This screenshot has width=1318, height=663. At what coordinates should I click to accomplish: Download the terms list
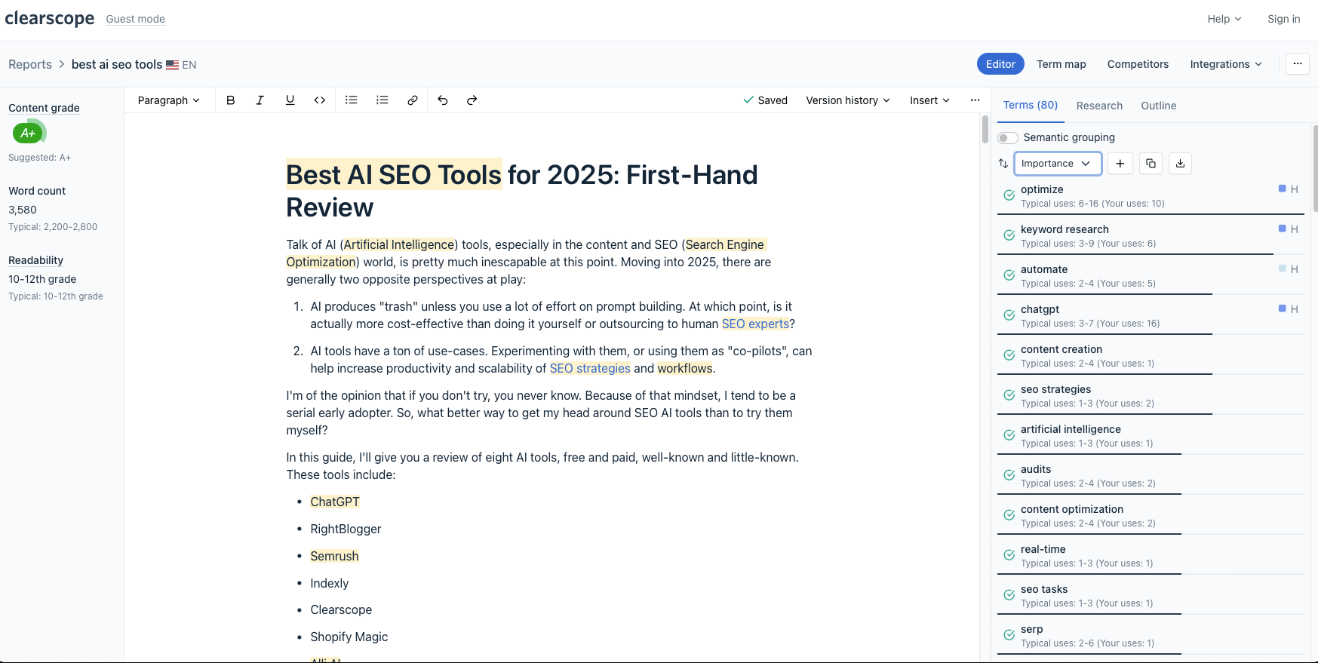[x=1181, y=164]
